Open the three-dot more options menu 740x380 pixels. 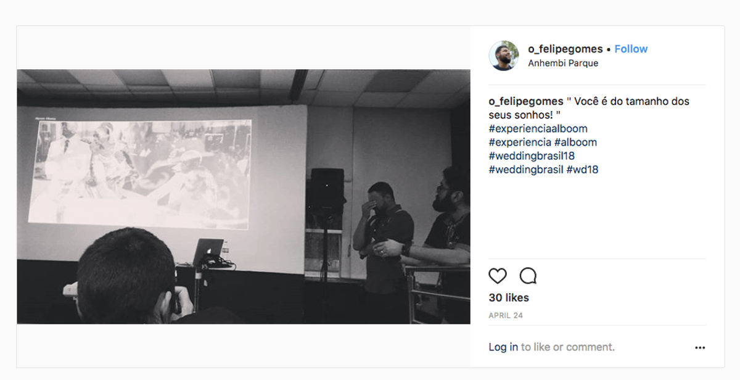point(700,347)
